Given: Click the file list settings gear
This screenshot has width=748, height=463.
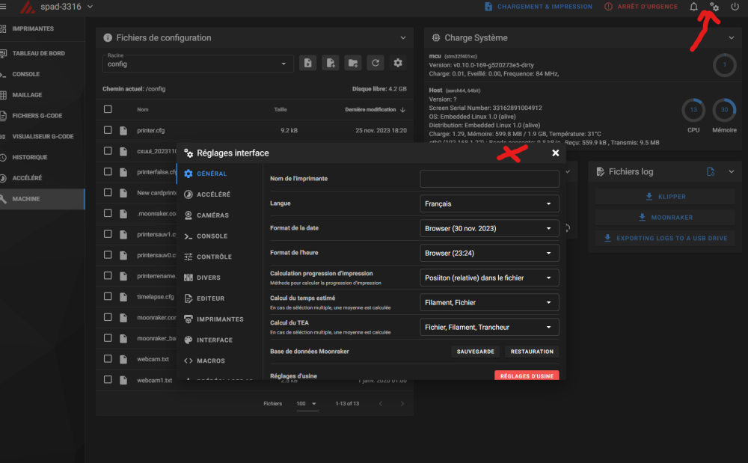Looking at the screenshot, I should pyautogui.click(x=398, y=64).
